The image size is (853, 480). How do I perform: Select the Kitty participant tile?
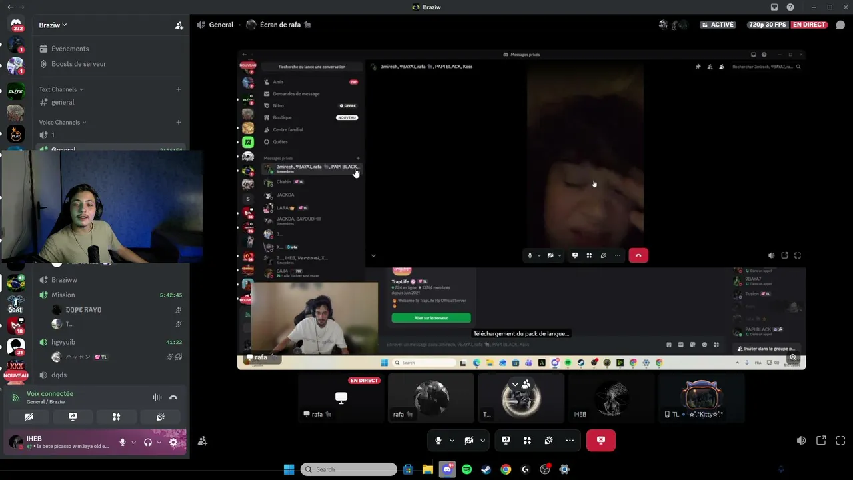(701, 398)
